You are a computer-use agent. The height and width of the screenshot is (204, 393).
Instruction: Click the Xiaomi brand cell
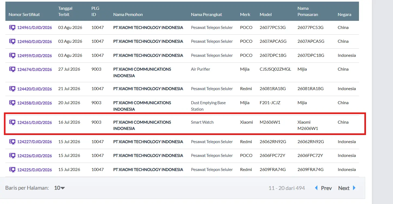tap(247, 122)
